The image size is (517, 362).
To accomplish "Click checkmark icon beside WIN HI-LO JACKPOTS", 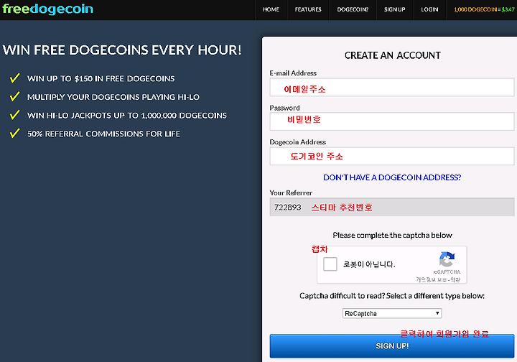I will point(14,115).
